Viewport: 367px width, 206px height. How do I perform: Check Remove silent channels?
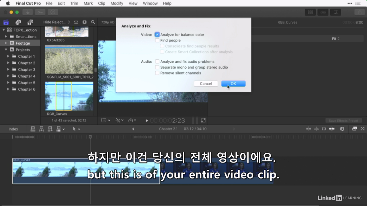[157, 73]
